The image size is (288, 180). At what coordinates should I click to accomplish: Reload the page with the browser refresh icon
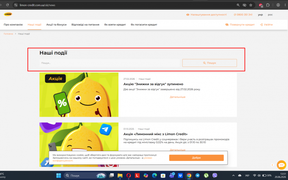point(7,5)
